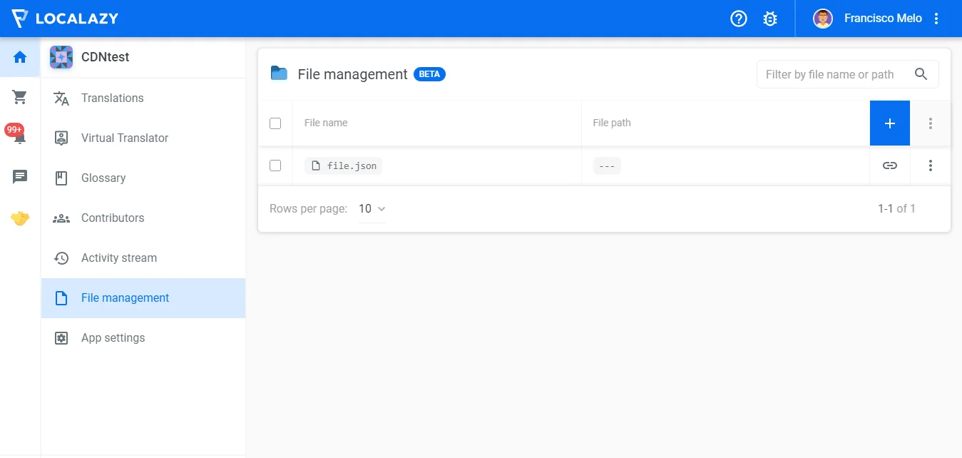The height and width of the screenshot is (458, 962).
Task: Open table header three-dot options menu
Action: [x=930, y=123]
